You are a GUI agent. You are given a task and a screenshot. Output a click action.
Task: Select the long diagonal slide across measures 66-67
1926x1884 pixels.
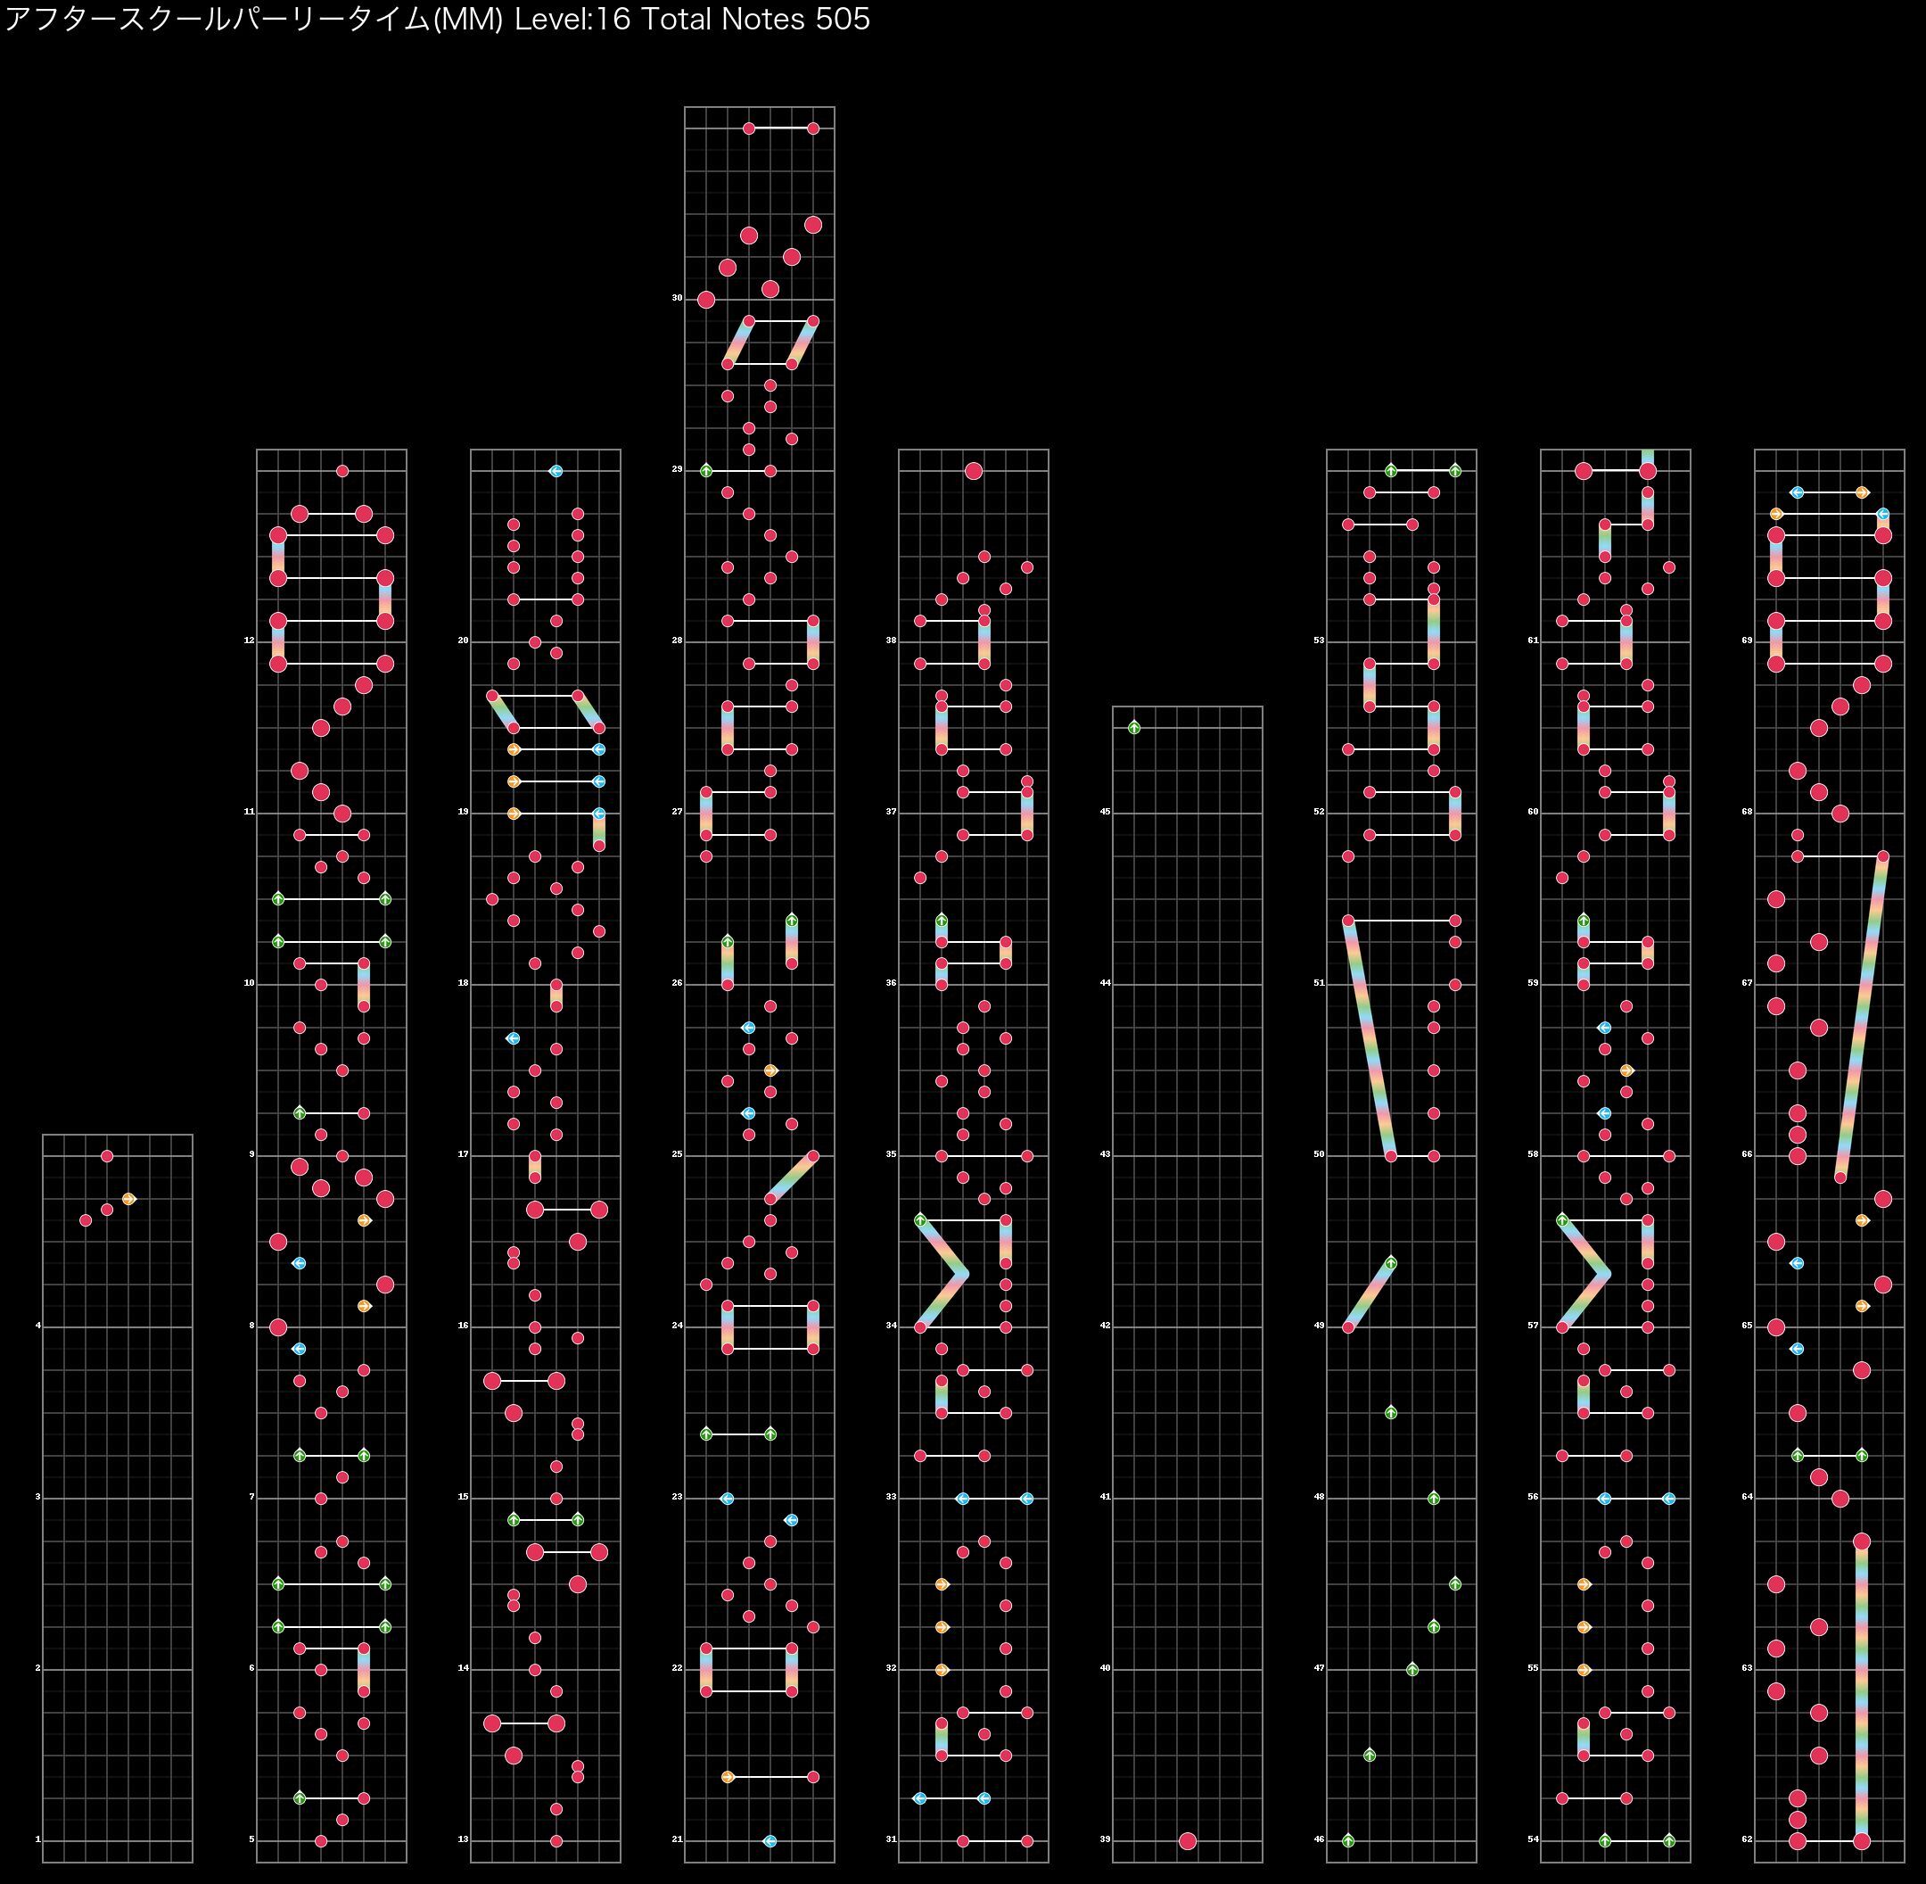click(1862, 1017)
